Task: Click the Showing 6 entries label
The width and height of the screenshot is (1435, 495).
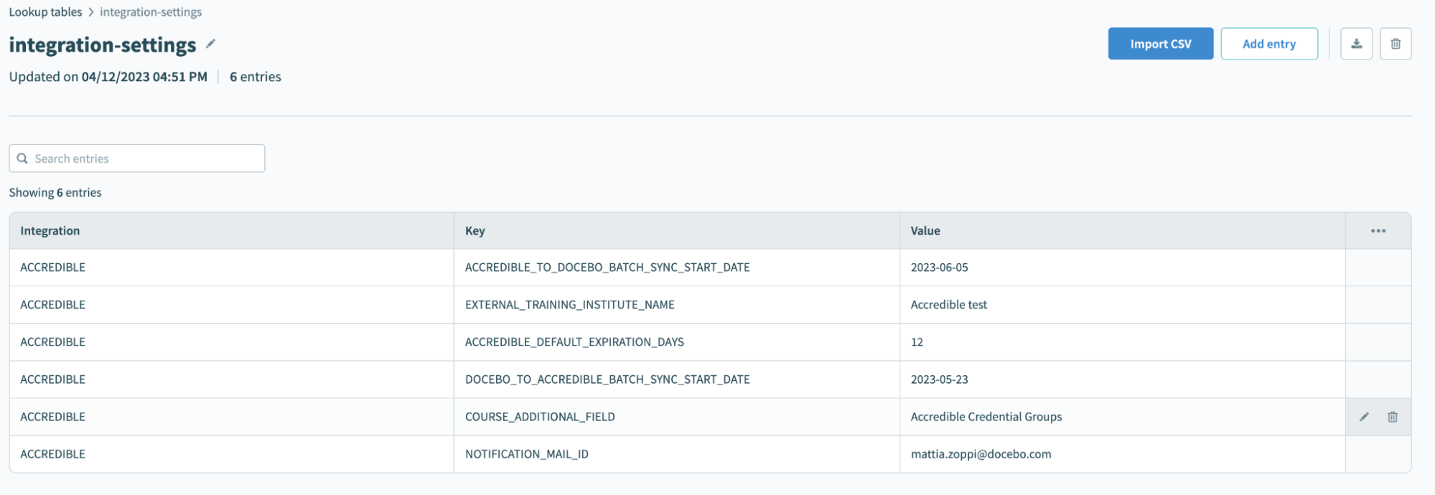Action: (x=55, y=192)
